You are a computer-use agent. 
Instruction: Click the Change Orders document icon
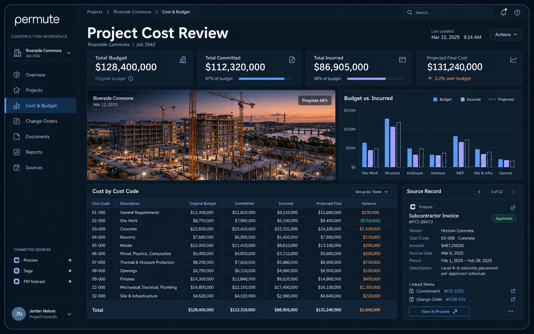pyautogui.click(x=16, y=121)
